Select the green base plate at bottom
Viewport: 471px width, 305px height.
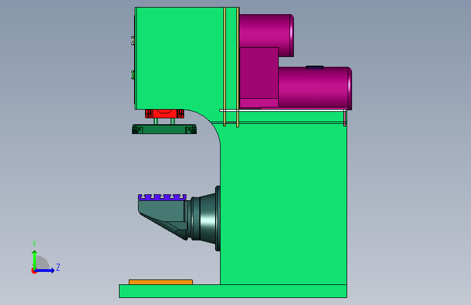click(233, 291)
